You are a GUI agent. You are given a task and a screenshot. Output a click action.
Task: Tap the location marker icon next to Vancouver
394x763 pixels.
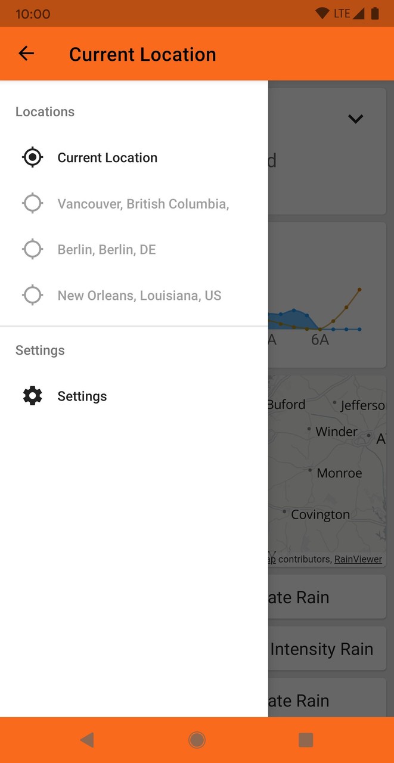pos(32,203)
